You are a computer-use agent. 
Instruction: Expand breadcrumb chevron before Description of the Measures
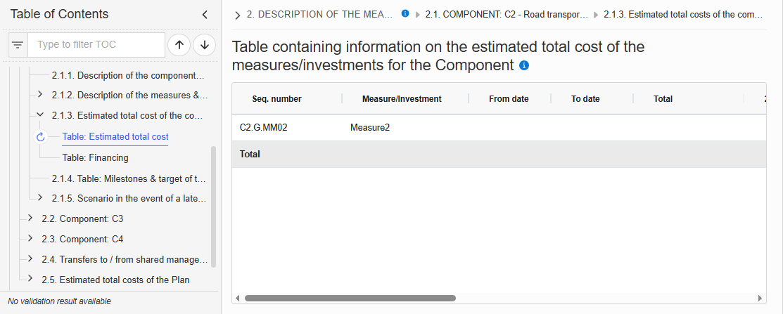pyautogui.click(x=238, y=15)
